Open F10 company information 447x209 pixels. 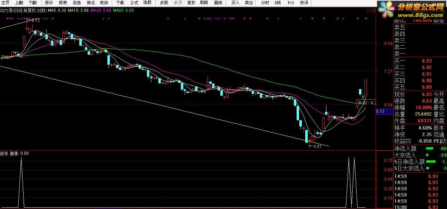tap(291, 3)
